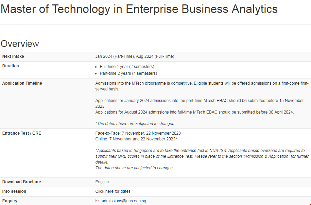Screen dimensions: 311x205
Task: Click the Download Brochure row label
Action: click(21, 182)
